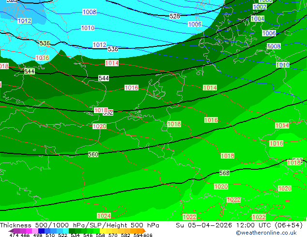Viewport: 307px width, 237px height.
Task: Click the red 1024 pressure label
Action: [x=104, y=216]
